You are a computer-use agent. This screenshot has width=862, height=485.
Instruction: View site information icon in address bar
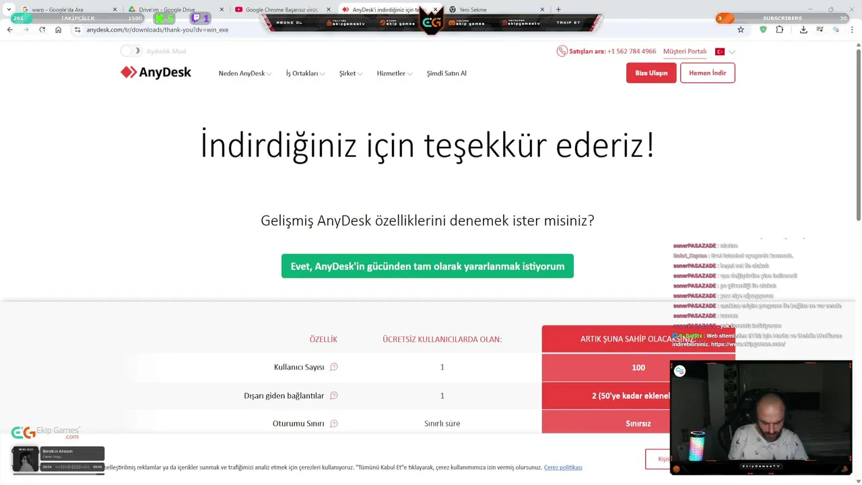[77, 30]
